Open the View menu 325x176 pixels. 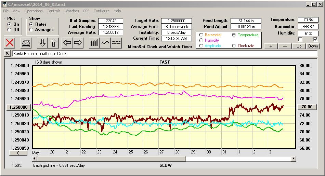[x=16, y=11]
